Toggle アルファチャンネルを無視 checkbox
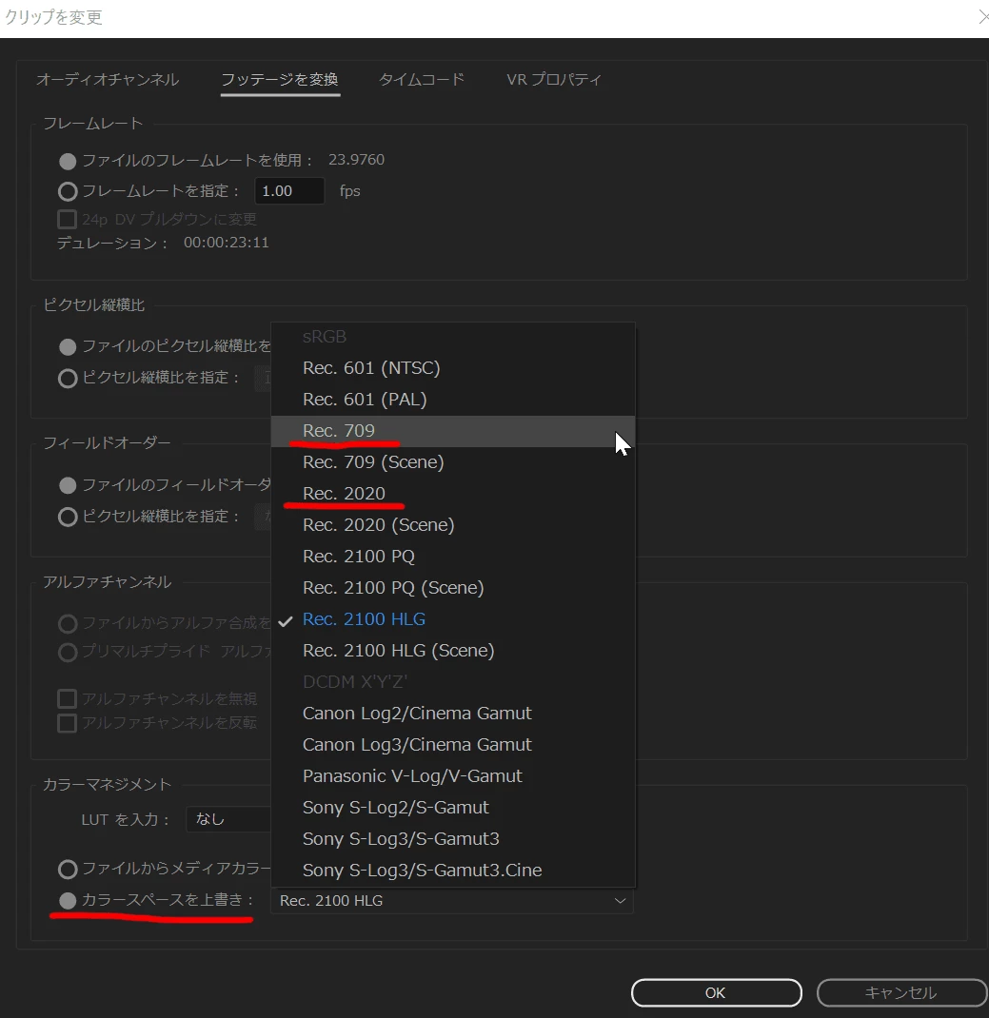Image resolution: width=989 pixels, height=1018 pixels. pyautogui.click(x=67, y=698)
